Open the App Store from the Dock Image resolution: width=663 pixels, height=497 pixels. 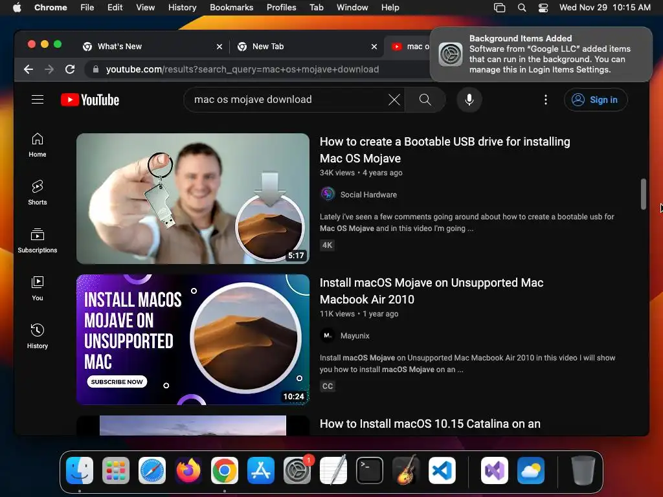(x=261, y=470)
